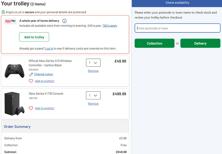Click the delivery pass info icon
222x154 pixels.
(x=64, y=21)
